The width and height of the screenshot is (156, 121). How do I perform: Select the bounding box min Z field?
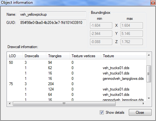[101, 42]
